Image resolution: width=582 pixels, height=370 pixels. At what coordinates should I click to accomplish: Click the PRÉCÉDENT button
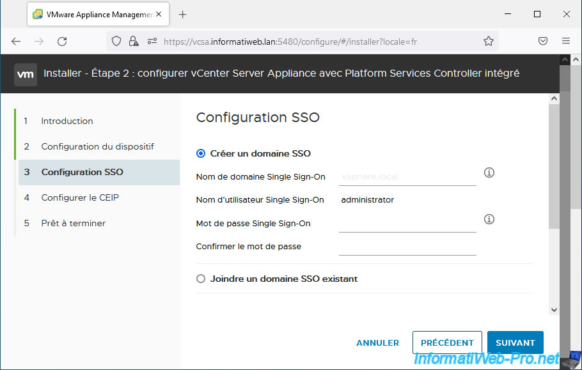[447, 343]
